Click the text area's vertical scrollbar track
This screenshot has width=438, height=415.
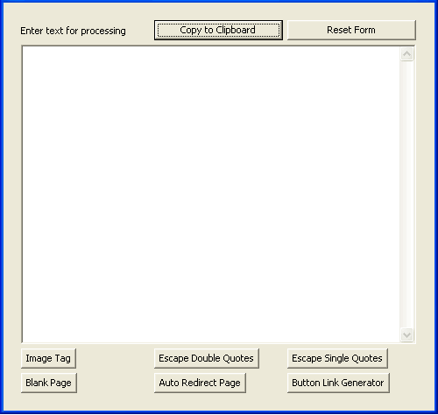[x=406, y=194]
